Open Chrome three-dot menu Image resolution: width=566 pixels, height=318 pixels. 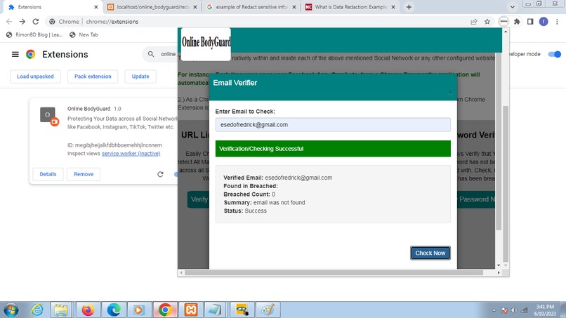tap(557, 22)
